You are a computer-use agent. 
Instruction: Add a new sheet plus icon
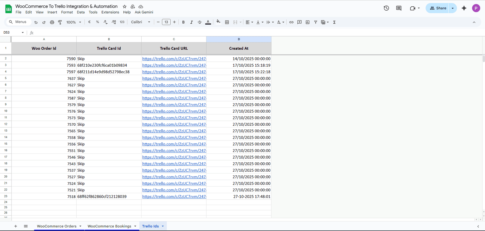(x=15, y=226)
